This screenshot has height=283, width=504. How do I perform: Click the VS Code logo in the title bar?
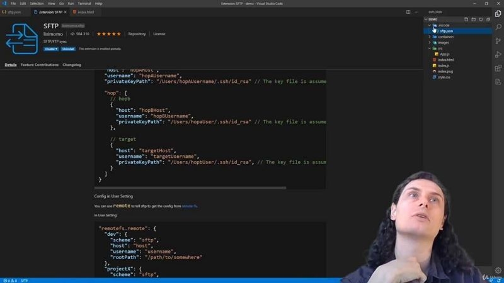pos(4,4)
